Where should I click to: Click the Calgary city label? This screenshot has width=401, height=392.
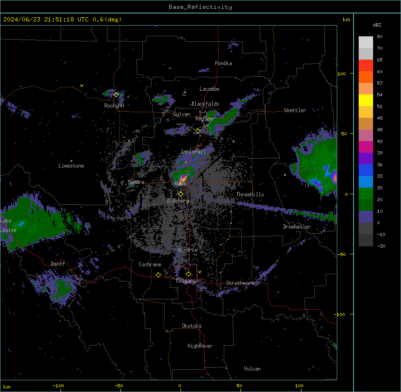186,281
